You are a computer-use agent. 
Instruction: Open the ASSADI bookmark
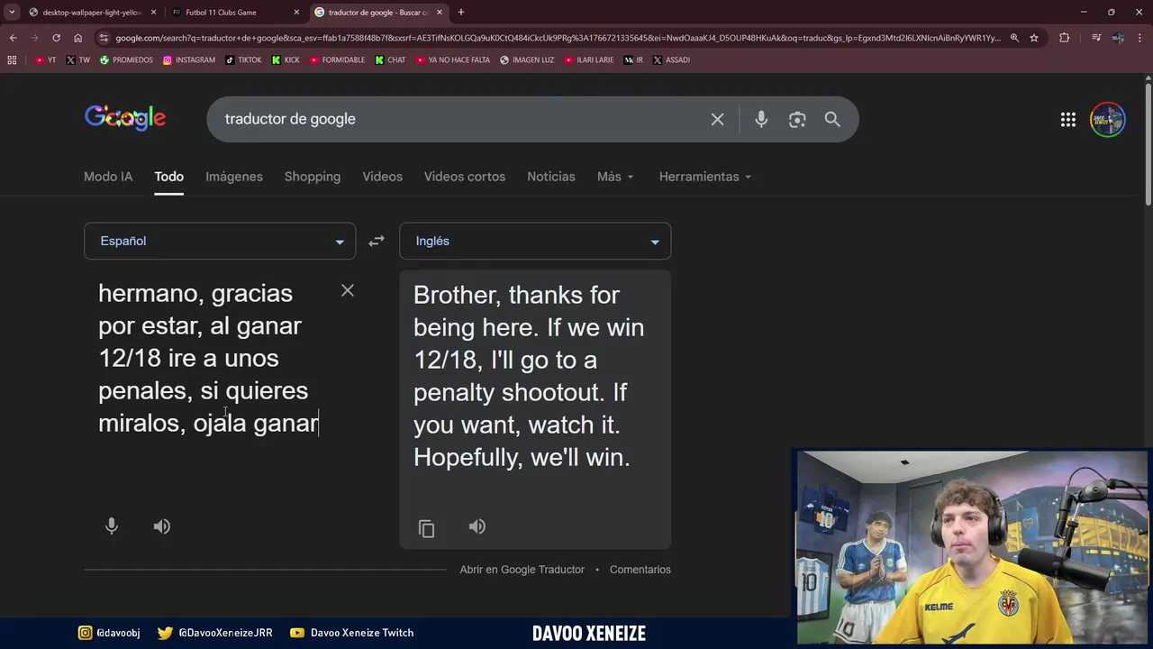click(671, 59)
